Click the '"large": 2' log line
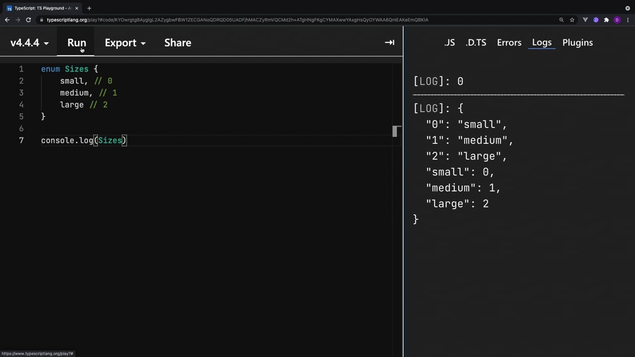The height and width of the screenshot is (357, 635). (x=457, y=204)
